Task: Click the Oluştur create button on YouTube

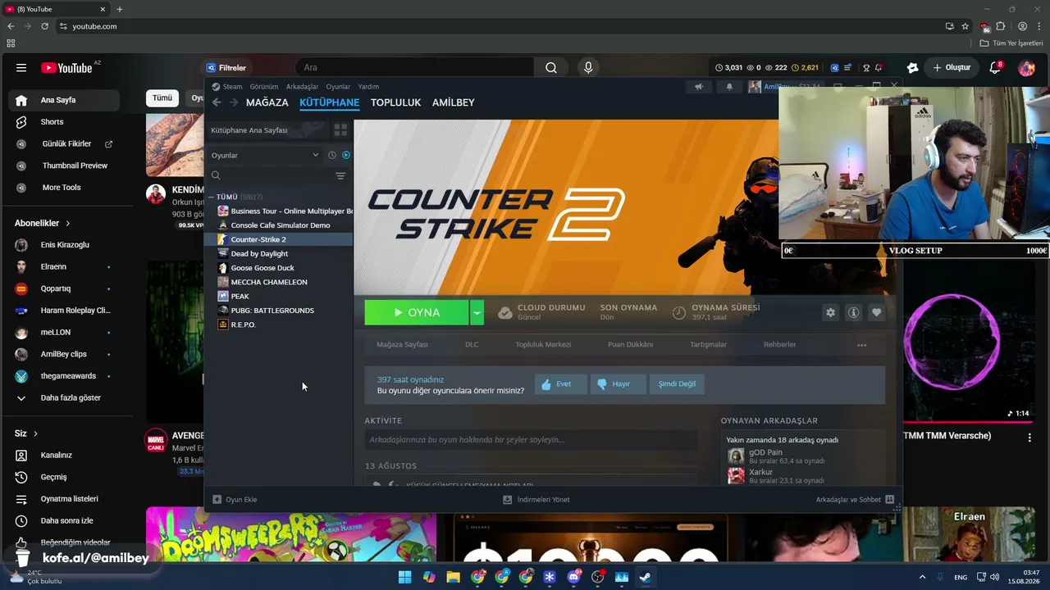Action: [x=952, y=68]
